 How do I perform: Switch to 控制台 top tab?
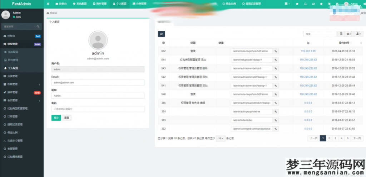click(x=61, y=4)
